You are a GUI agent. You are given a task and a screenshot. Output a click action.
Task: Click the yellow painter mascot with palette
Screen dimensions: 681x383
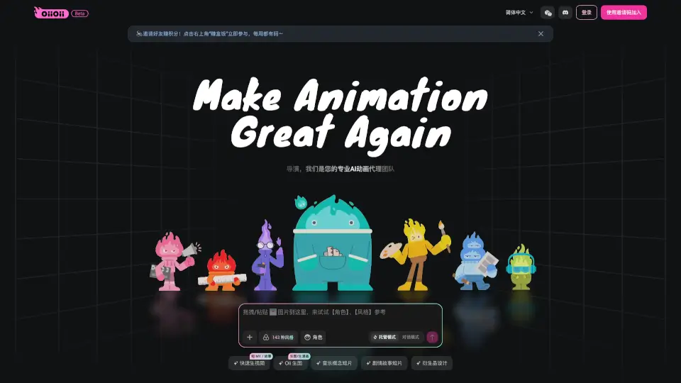point(416,254)
